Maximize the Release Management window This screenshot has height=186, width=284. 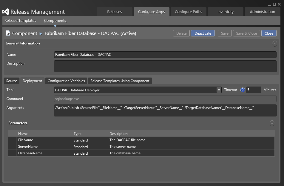click(x=274, y=4)
